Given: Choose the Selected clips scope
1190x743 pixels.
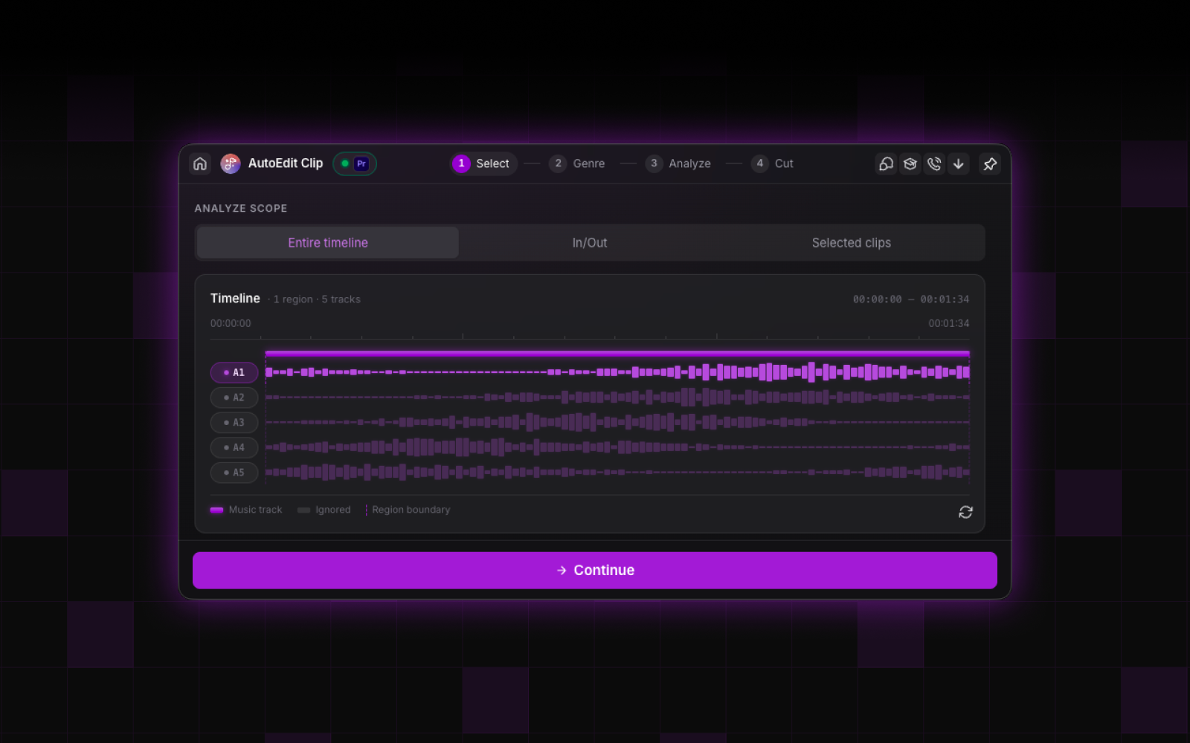Looking at the screenshot, I should click(852, 243).
